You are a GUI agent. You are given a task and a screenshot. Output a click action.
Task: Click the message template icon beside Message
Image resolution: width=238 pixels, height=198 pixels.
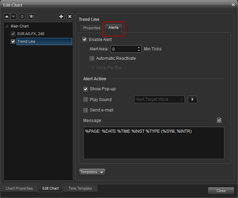coord(219,120)
